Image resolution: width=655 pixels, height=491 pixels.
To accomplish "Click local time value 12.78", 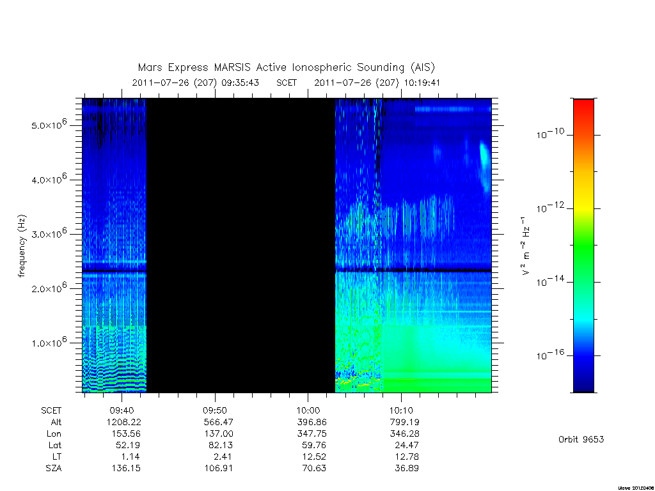I will click(x=407, y=456).
